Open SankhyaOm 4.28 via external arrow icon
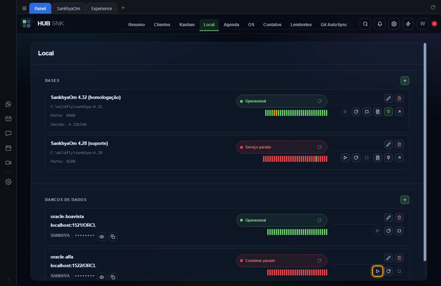 (x=399, y=158)
